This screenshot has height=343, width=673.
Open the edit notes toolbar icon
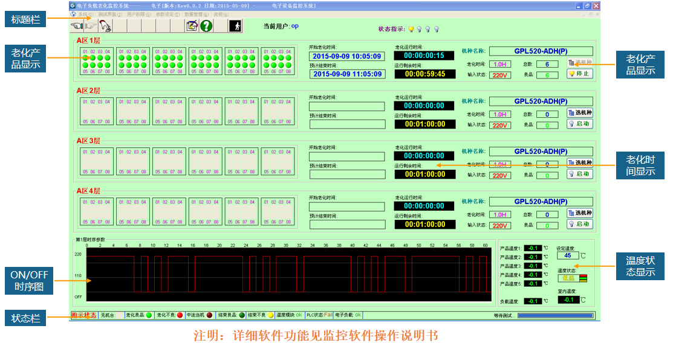click(192, 25)
